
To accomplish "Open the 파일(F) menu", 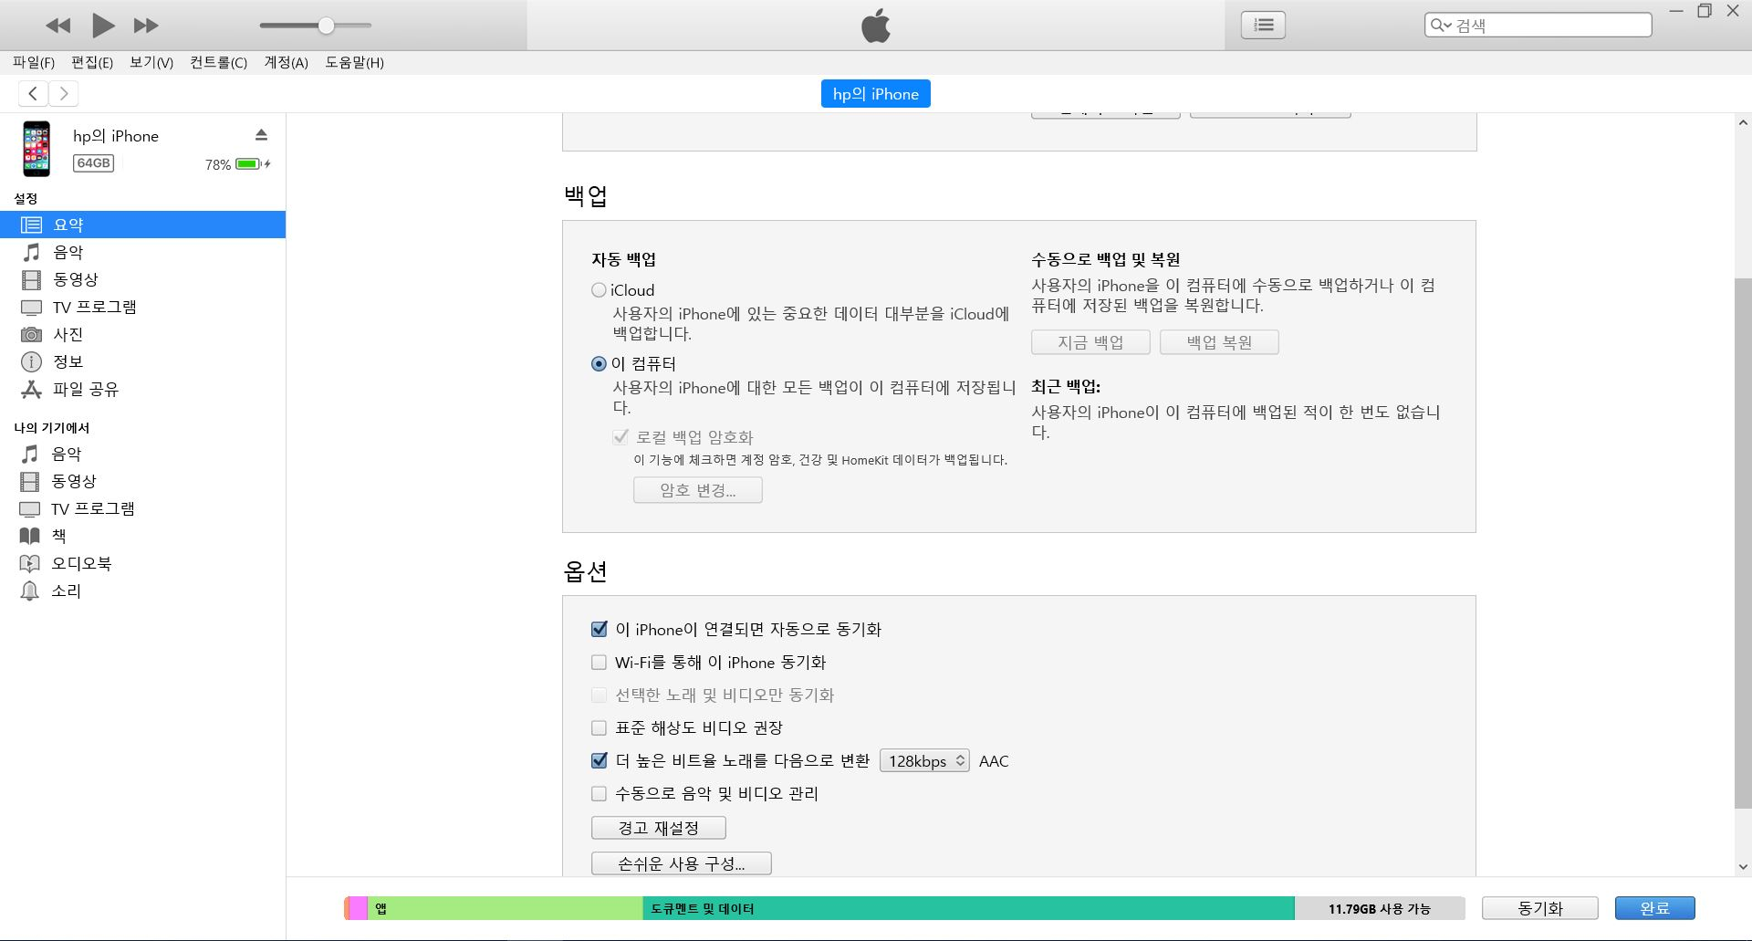I will coord(34,62).
